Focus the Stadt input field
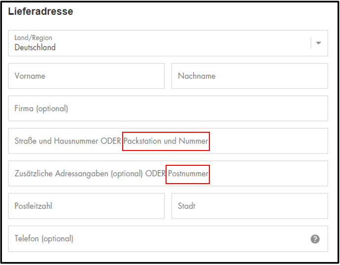Viewport: 340px width, 265px height. click(x=249, y=206)
